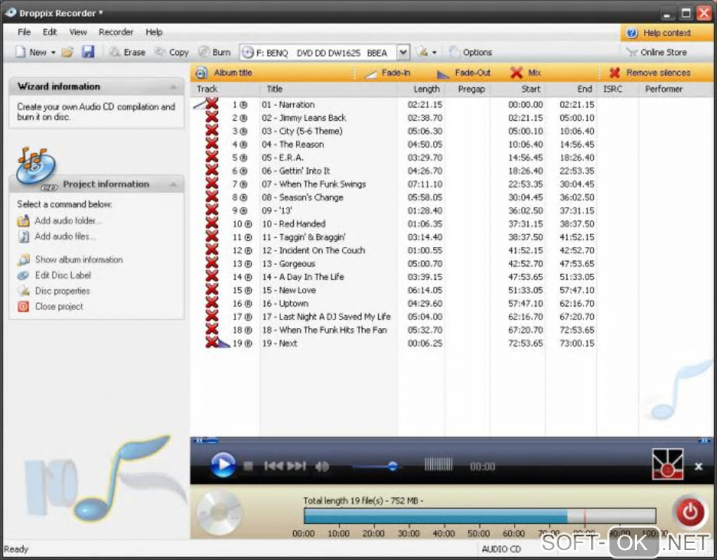Close the audio player panel
This screenshot has width=717, height=560.
pyautogui.click(x=698, y=466)
